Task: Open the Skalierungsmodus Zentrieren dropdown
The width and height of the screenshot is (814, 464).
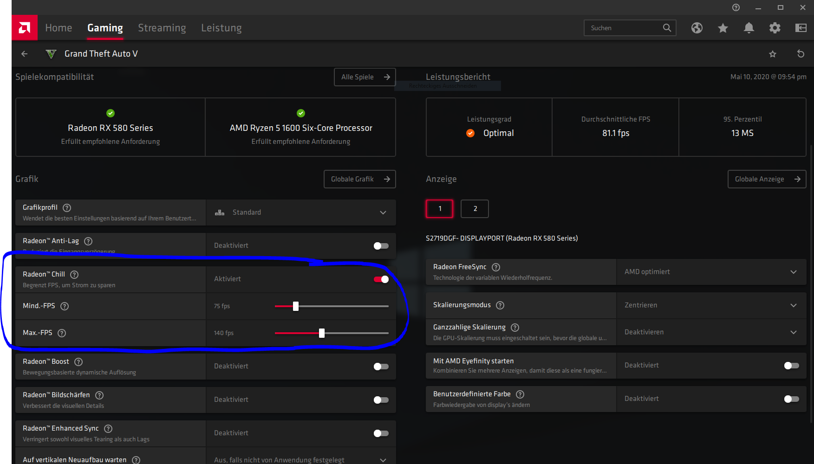Action: [x=711, y=305]
